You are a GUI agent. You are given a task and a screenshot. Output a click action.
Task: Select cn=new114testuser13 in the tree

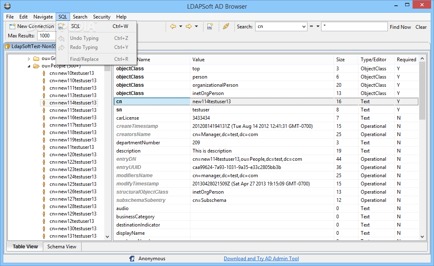73,103
